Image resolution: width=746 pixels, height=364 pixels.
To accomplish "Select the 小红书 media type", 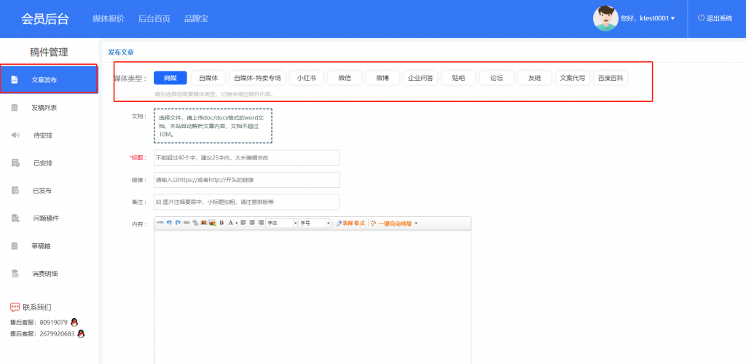I will point(307,78).
